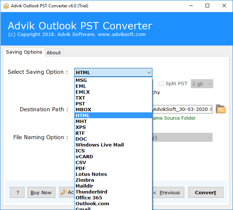233x210 pixels.
Task: Pick Office 365 as saving option
Action: tap(113, 198)
